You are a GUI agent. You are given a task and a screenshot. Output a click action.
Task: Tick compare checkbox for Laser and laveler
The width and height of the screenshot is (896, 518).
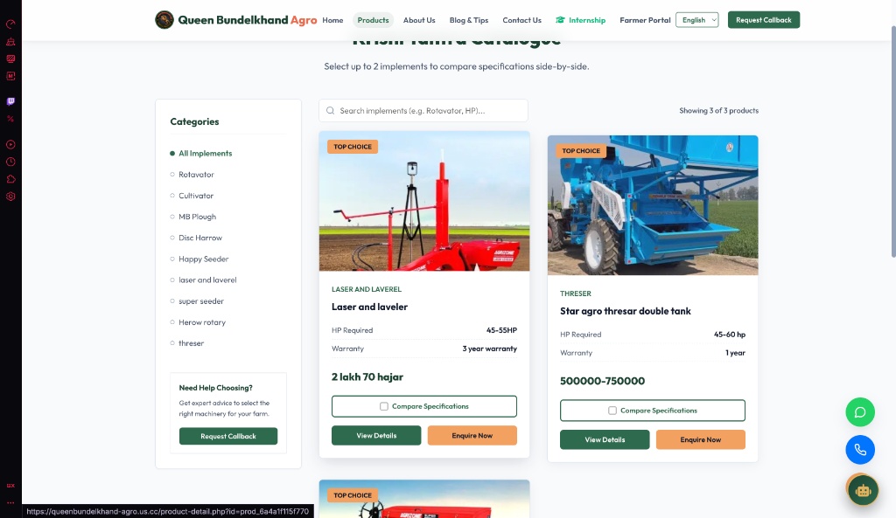pos(384,406)
